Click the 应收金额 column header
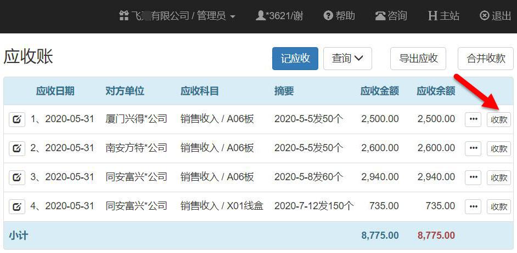 [x=379, y=91]
